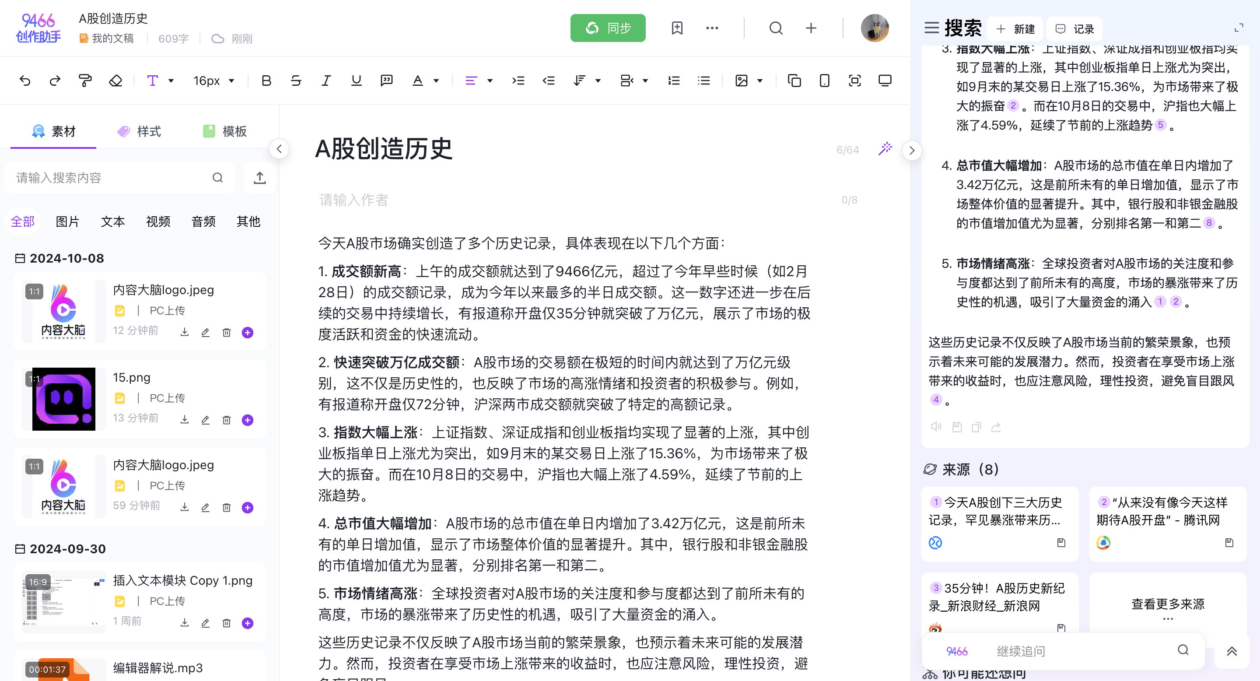1260x681 pixels.
Task: Toggle italic formatting
Action: [326, 81]
